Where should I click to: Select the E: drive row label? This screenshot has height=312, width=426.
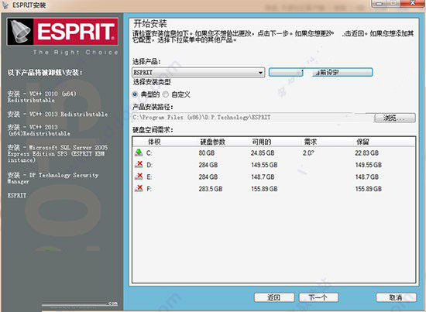point(149,177)
